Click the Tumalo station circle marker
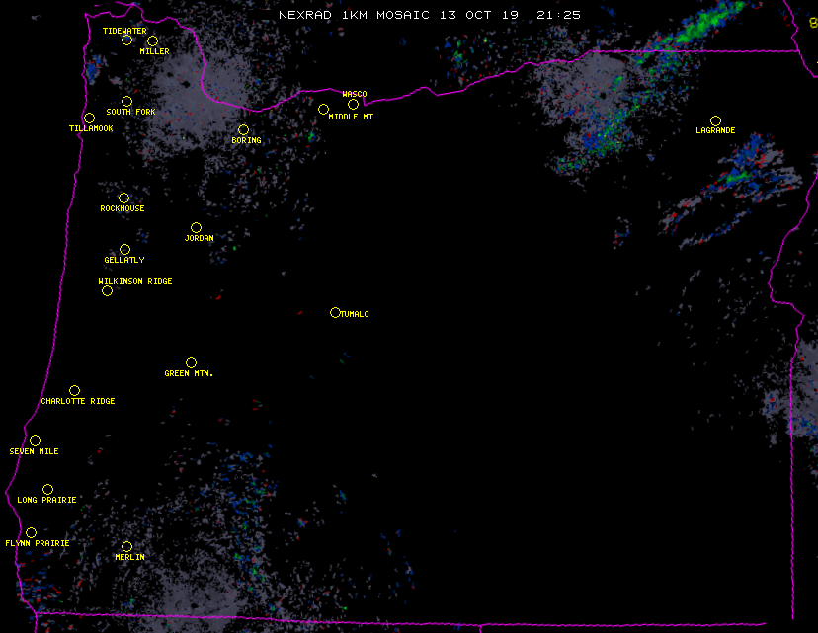The width and height of the screenshot is (818, 633). tap(335, 312)
